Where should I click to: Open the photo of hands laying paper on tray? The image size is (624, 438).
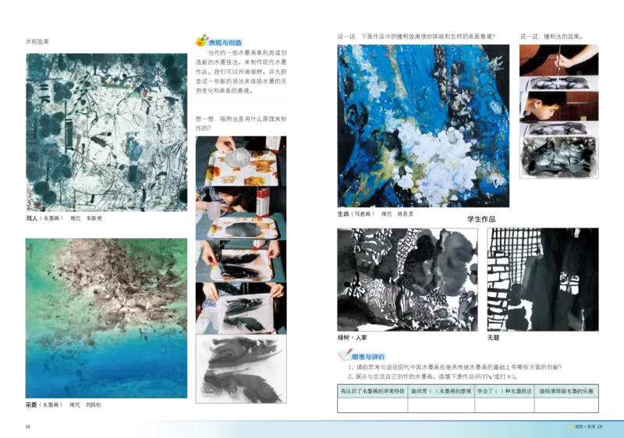pyautogui.click(x=241, y=261)
